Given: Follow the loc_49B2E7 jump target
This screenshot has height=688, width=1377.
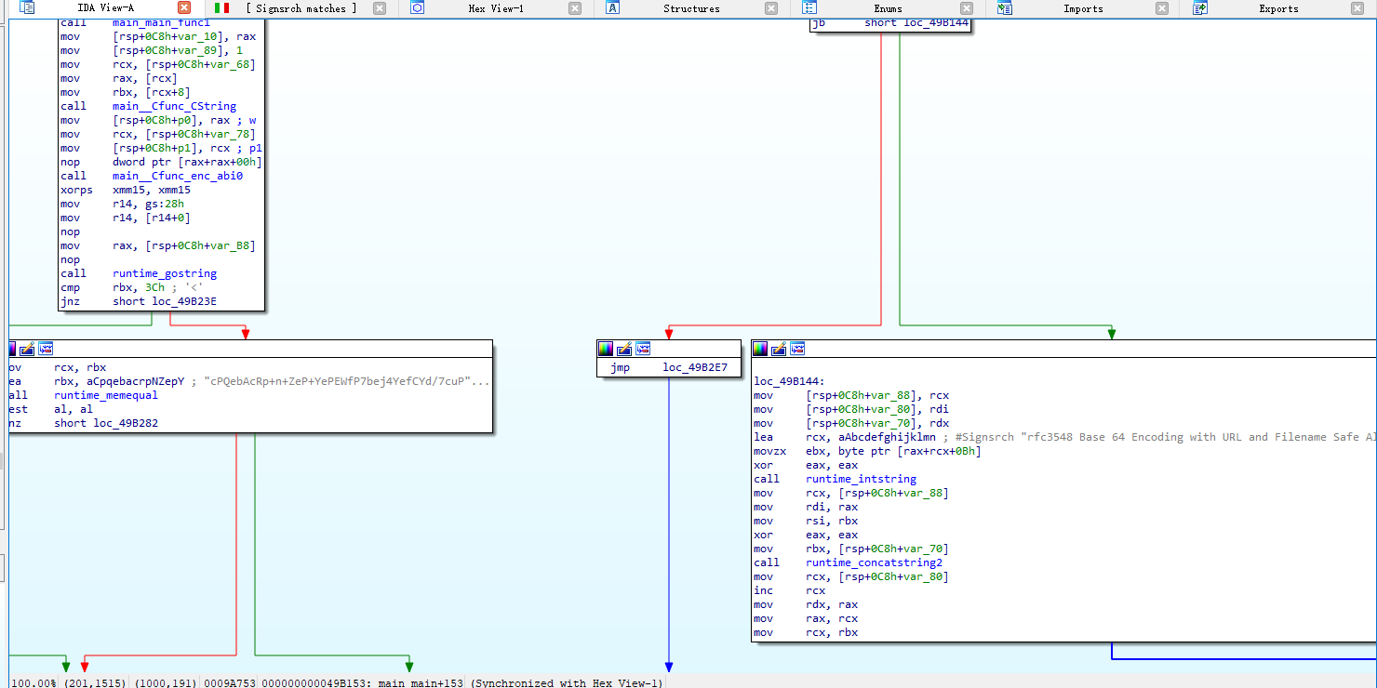Looking at the screenshot, I should (x=695, y=368).
